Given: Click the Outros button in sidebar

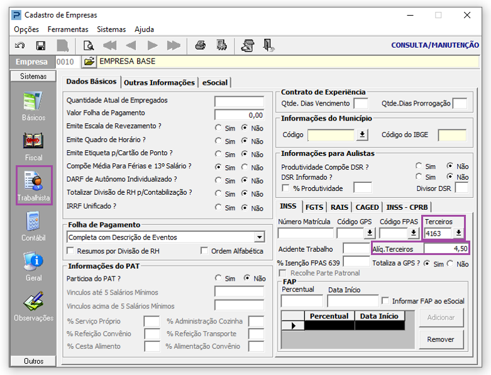Looking at the screenshot, I should pos(33,361).
